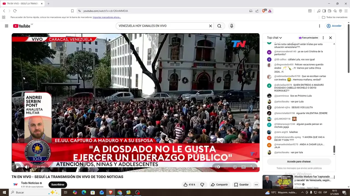The image size is (350, 196).
Task: Close the live chat panel
Action: click(x=330, y=38)
